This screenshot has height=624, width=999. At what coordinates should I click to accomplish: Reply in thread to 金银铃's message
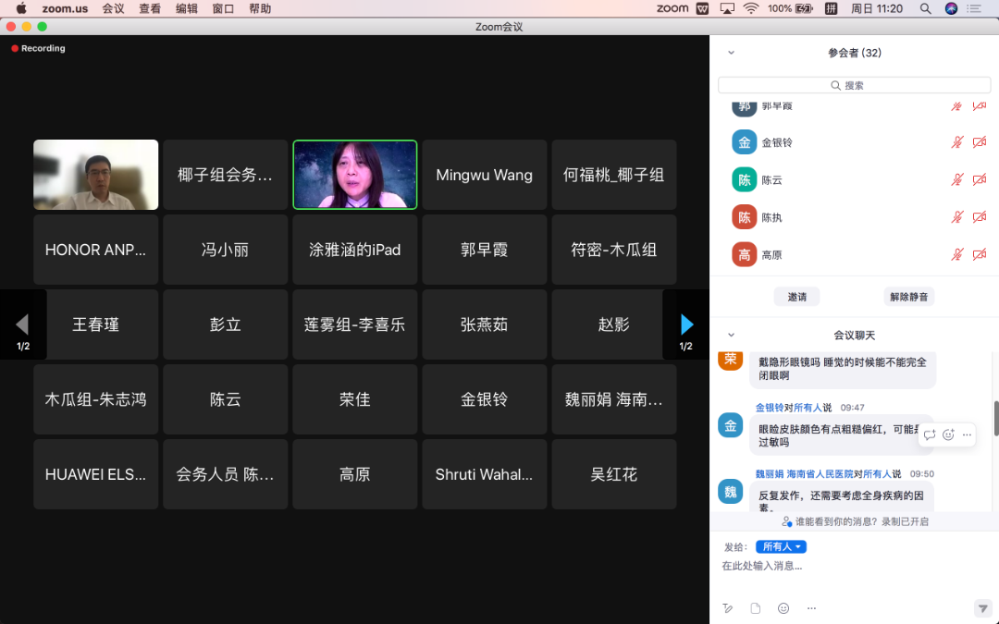click(x=930, y=434)
